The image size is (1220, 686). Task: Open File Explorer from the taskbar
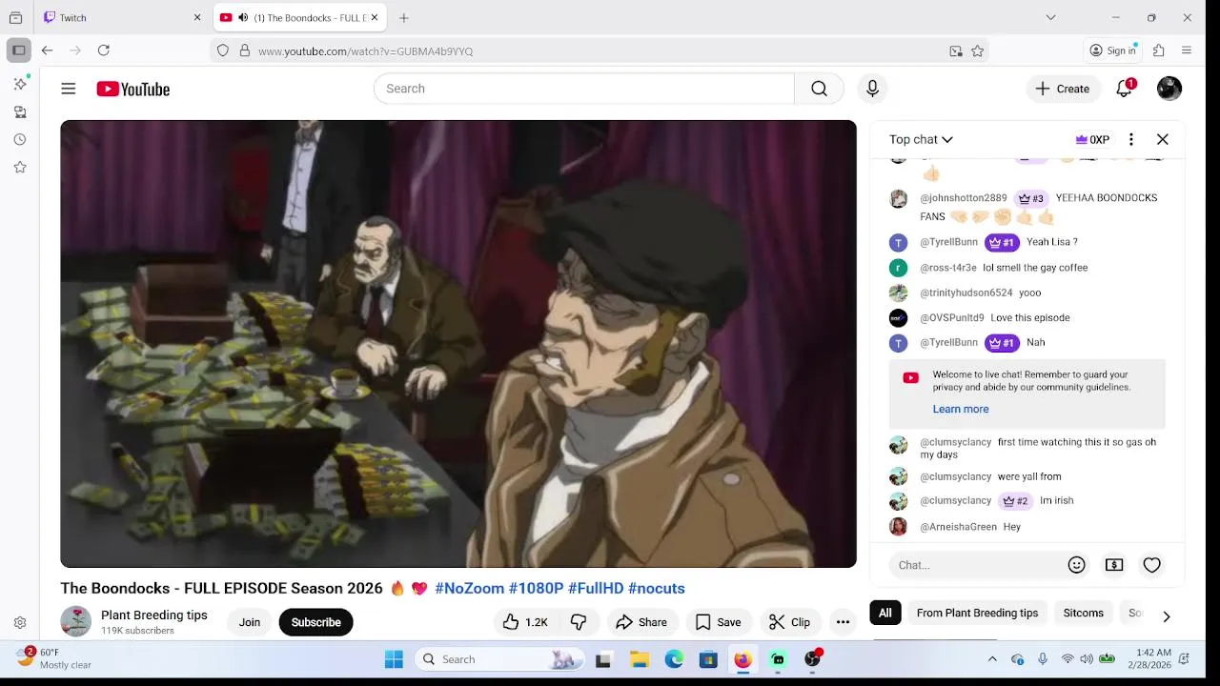(x=640, y=659)
